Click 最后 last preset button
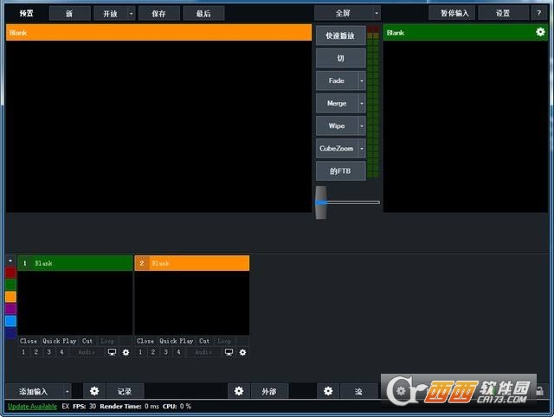This screenshot has height=417, width=554. tap(203, 14)
